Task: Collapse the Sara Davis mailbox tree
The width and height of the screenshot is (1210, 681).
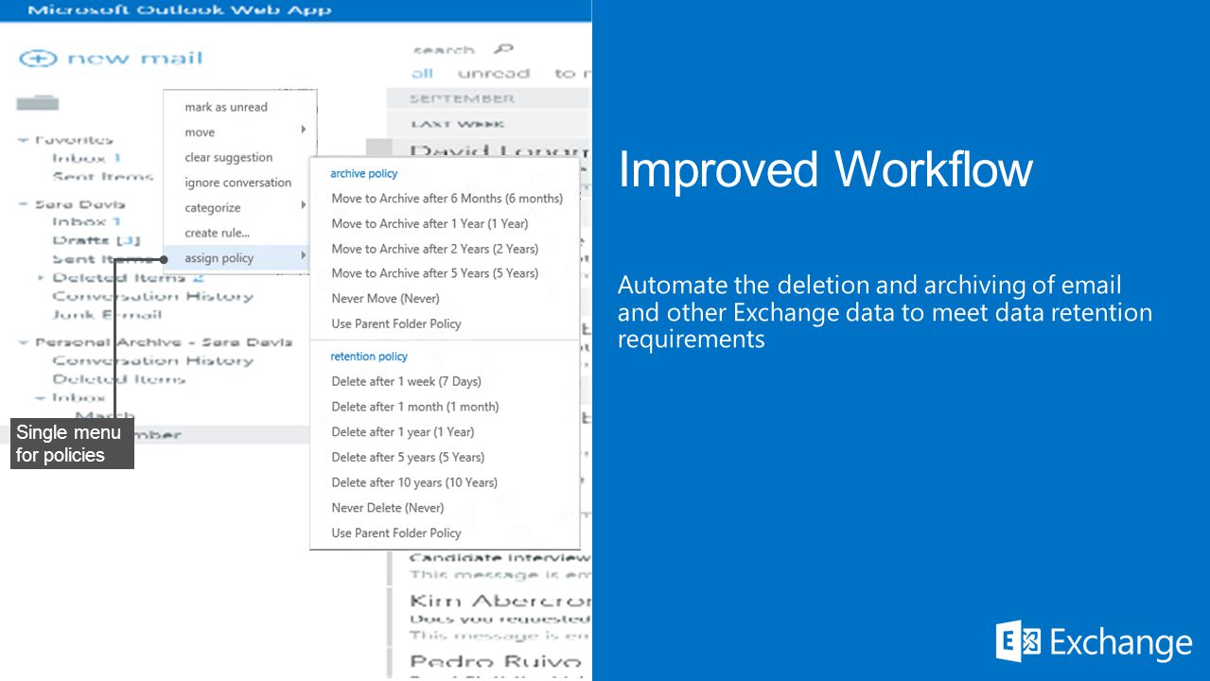Action: coord(23,204)
